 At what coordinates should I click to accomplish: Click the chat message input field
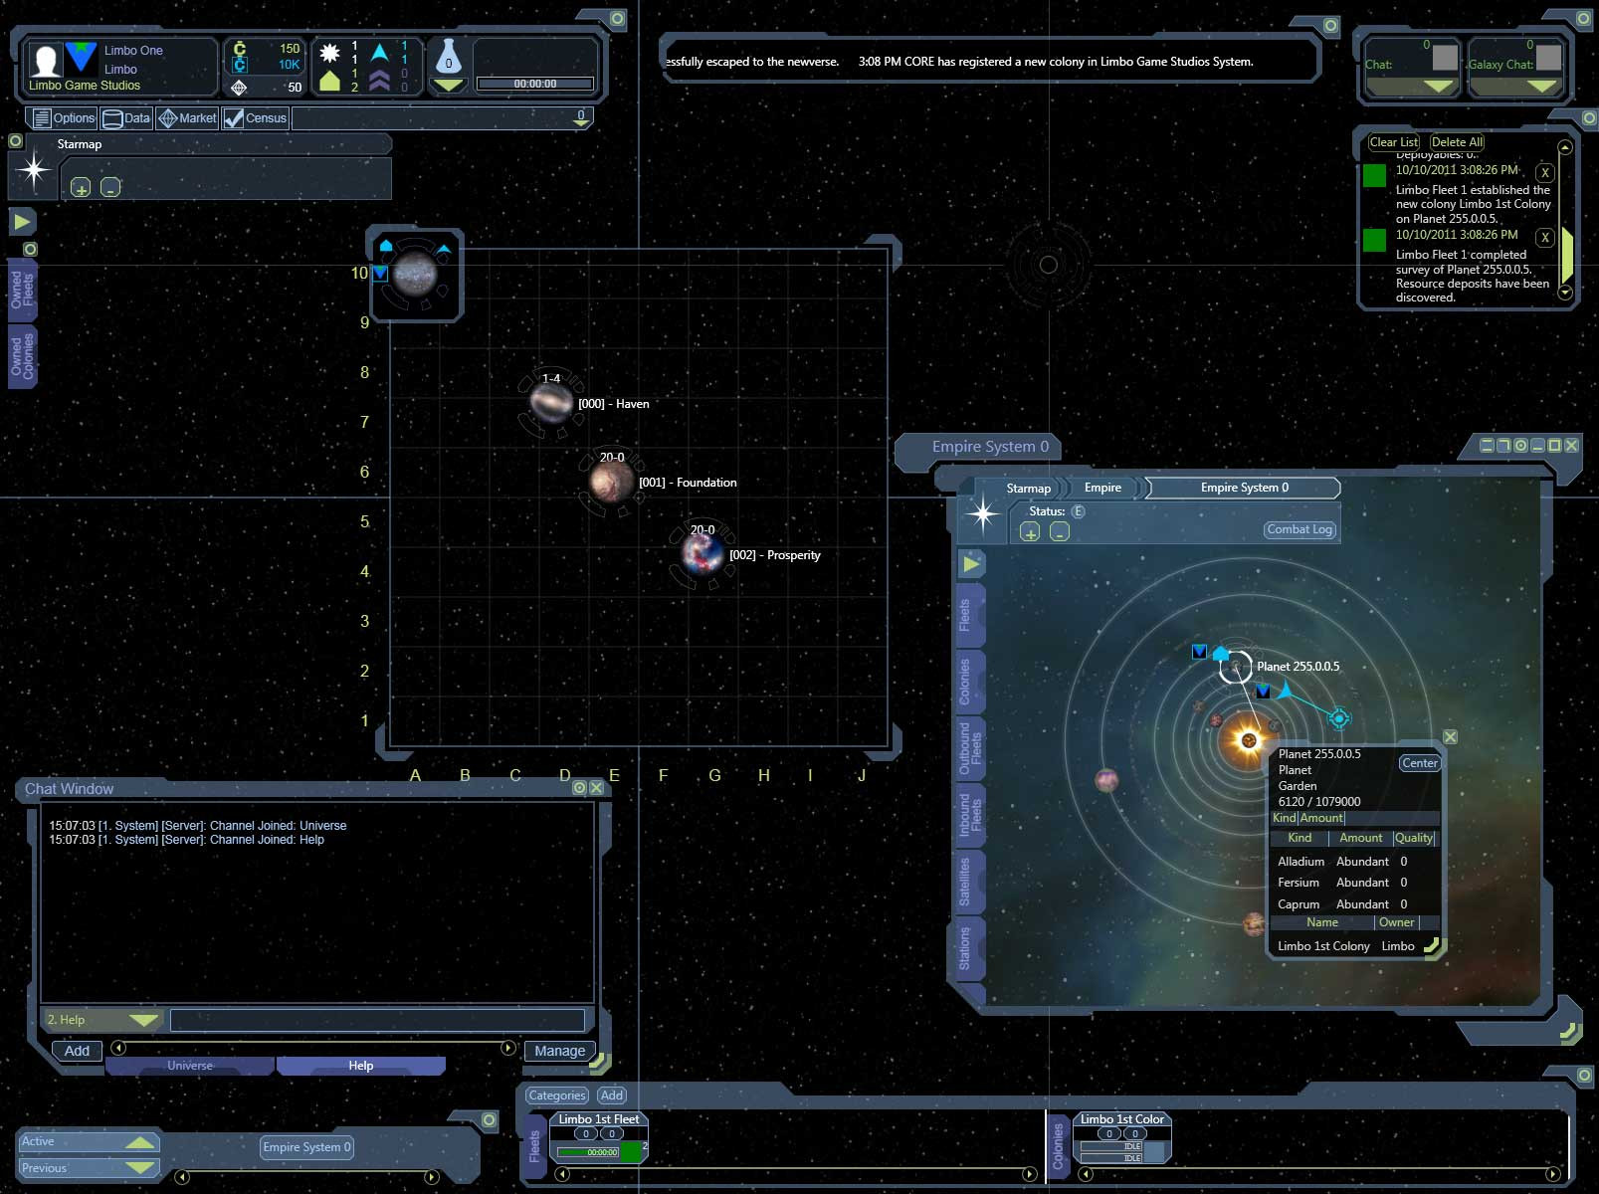(377, 1020)
